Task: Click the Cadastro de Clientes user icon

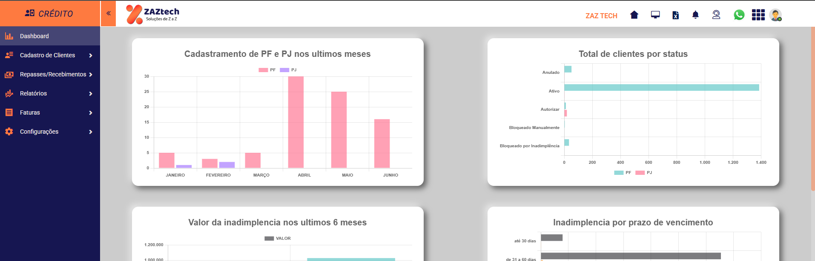Action: [x=9, y=55]
